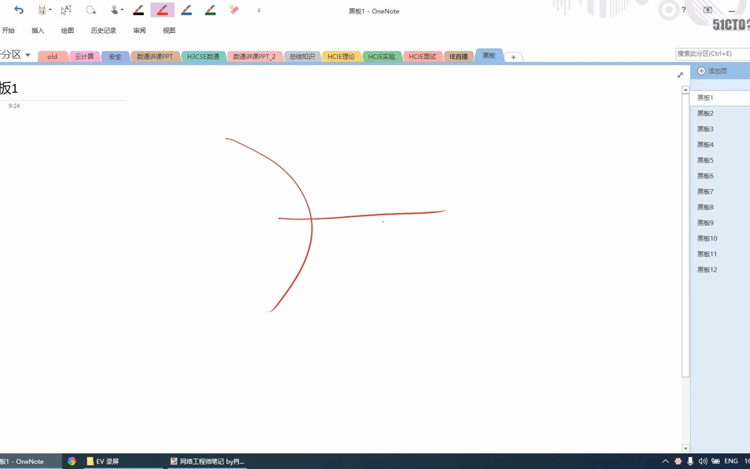Switch to the 安全 section tab
This screenshot has width=750, height=469.
click(x=115, y=56)
